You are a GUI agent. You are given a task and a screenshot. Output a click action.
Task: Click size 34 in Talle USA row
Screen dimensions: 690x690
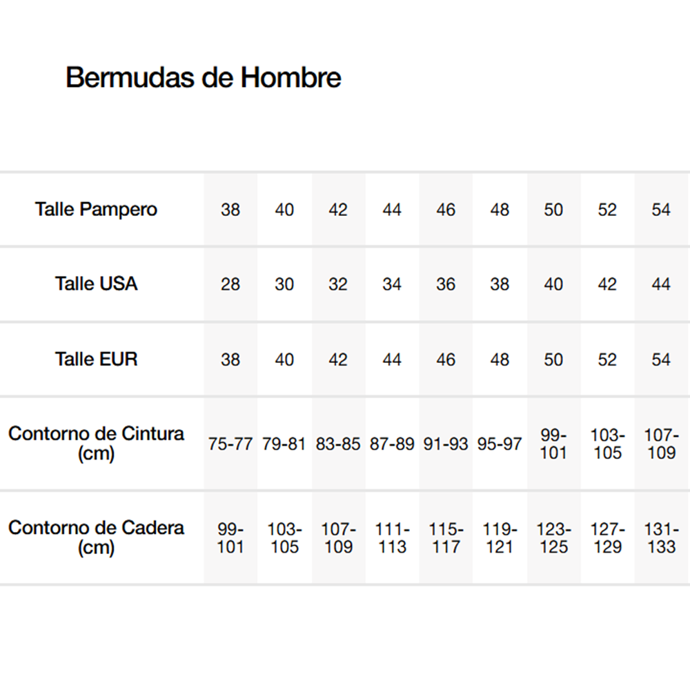click(x=392, y=284)
